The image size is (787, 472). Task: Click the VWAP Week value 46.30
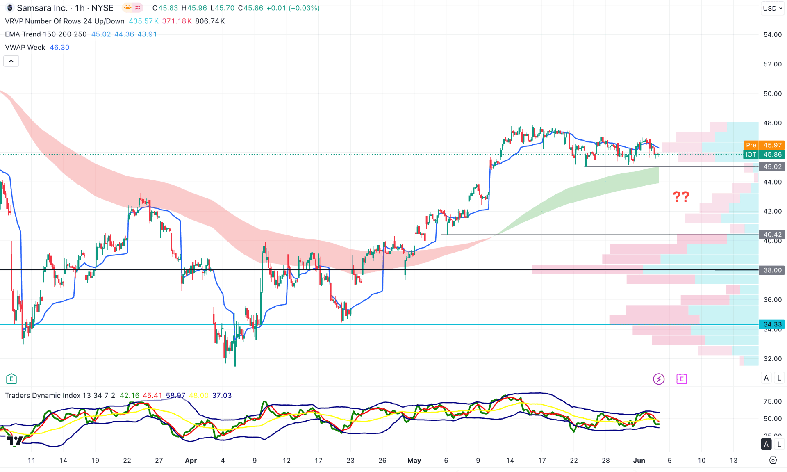click(x=59, y=47)
